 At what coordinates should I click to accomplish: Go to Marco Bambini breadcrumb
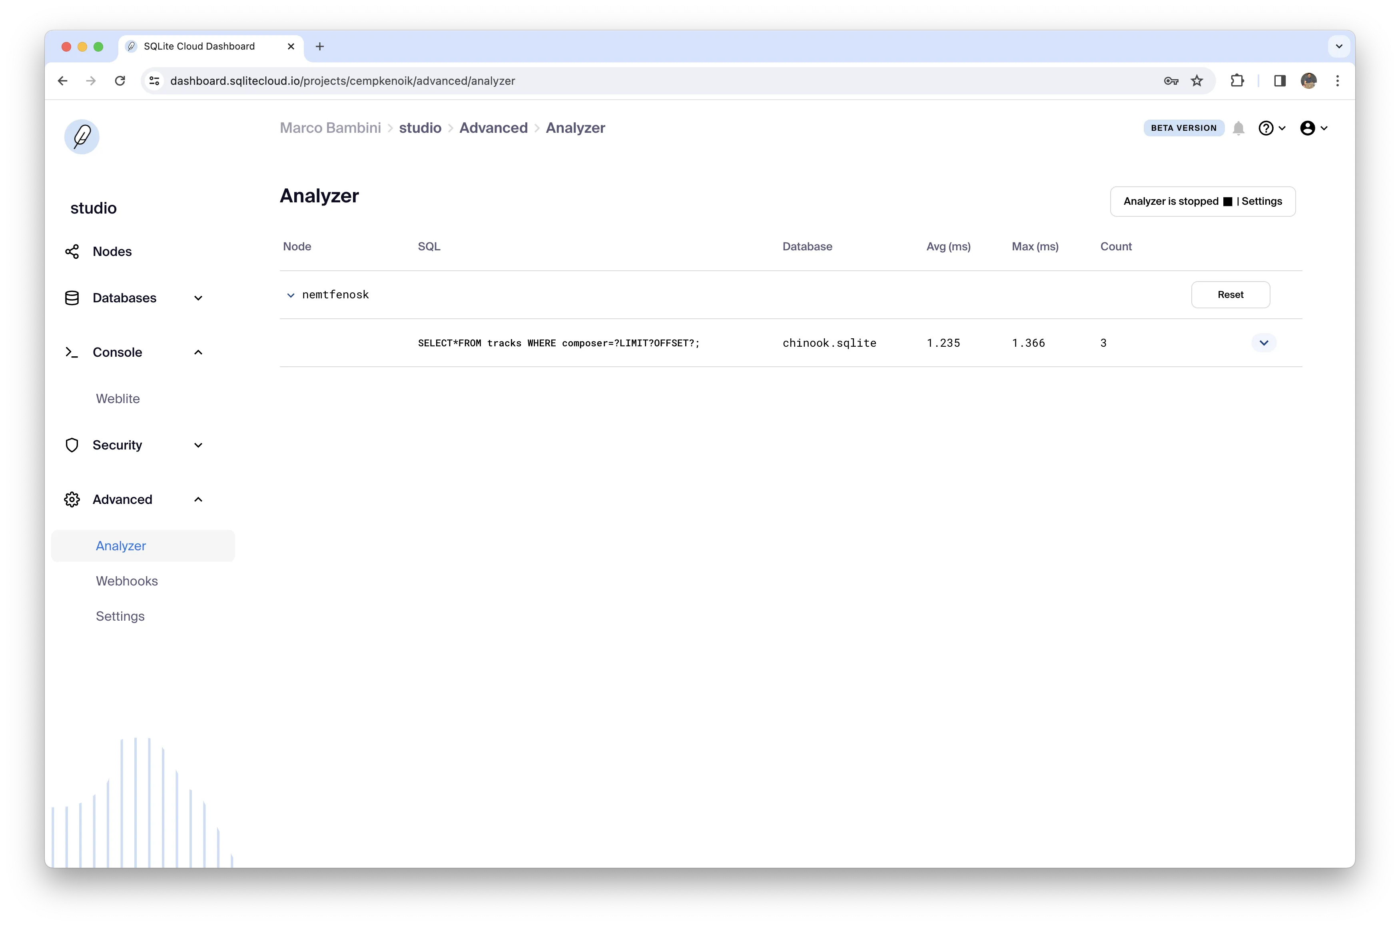coord(330,128)
